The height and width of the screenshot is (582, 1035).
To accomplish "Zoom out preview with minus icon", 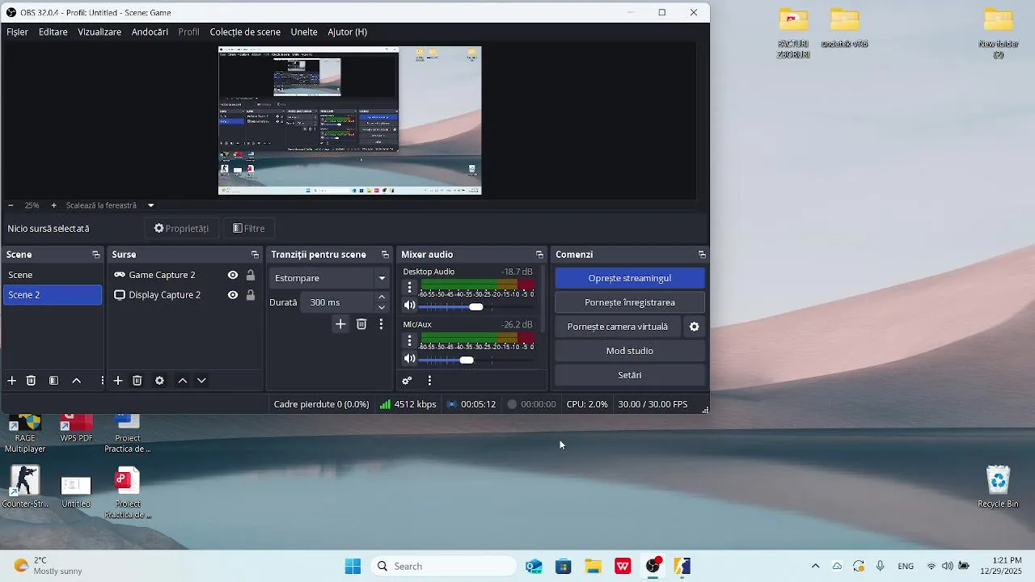I will pyautogui.click(x=11, y=205).
